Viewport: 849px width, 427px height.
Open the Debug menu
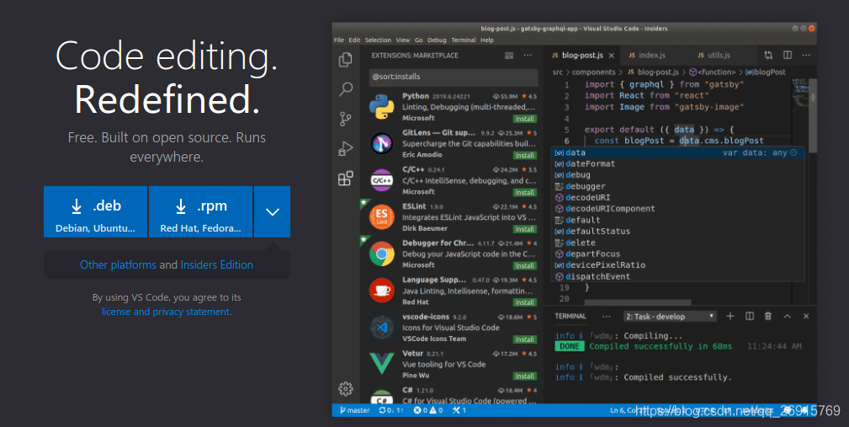pos(437,40)
